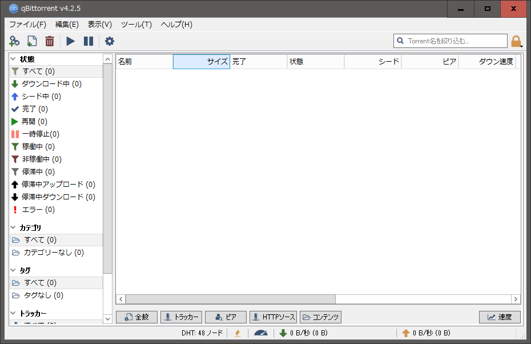
Task: Click the flame connection status icon
Action: click(x=237, y=333)
